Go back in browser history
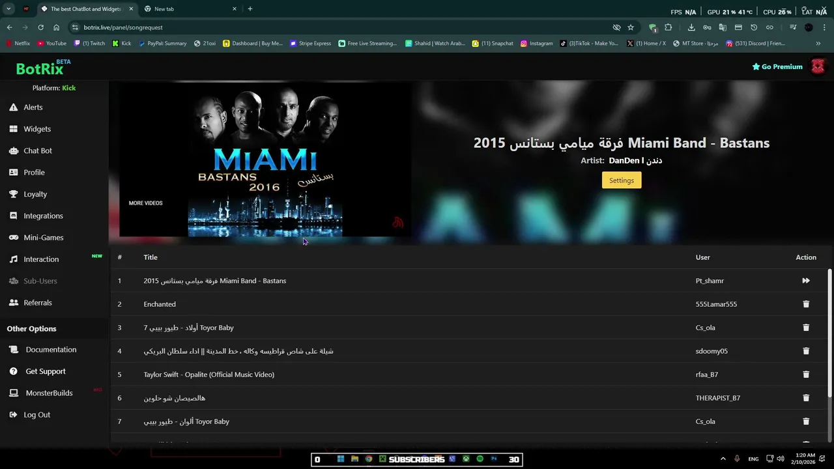834x469 pixels. point(9,27)
